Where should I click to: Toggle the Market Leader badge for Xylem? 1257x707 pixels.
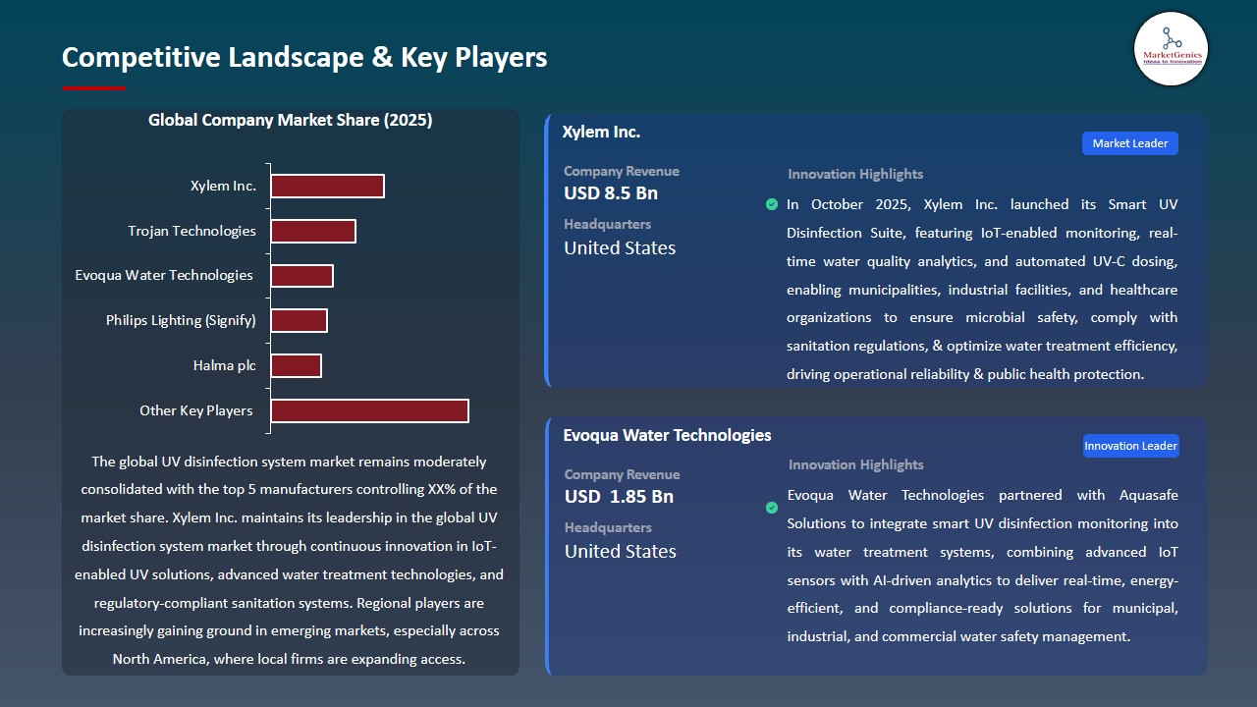point(1129,142)
